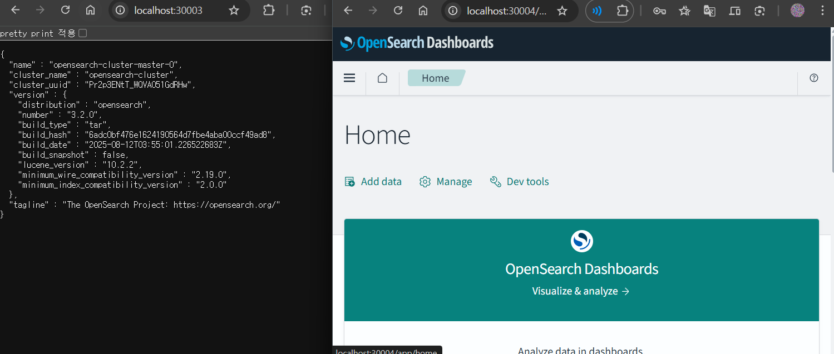Open the Manage link

pos(446,182)
